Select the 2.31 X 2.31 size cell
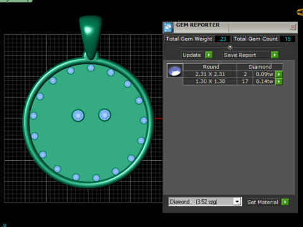Viewport: 303px width, 227px height. pyautogui.click(x=210, y=74)
